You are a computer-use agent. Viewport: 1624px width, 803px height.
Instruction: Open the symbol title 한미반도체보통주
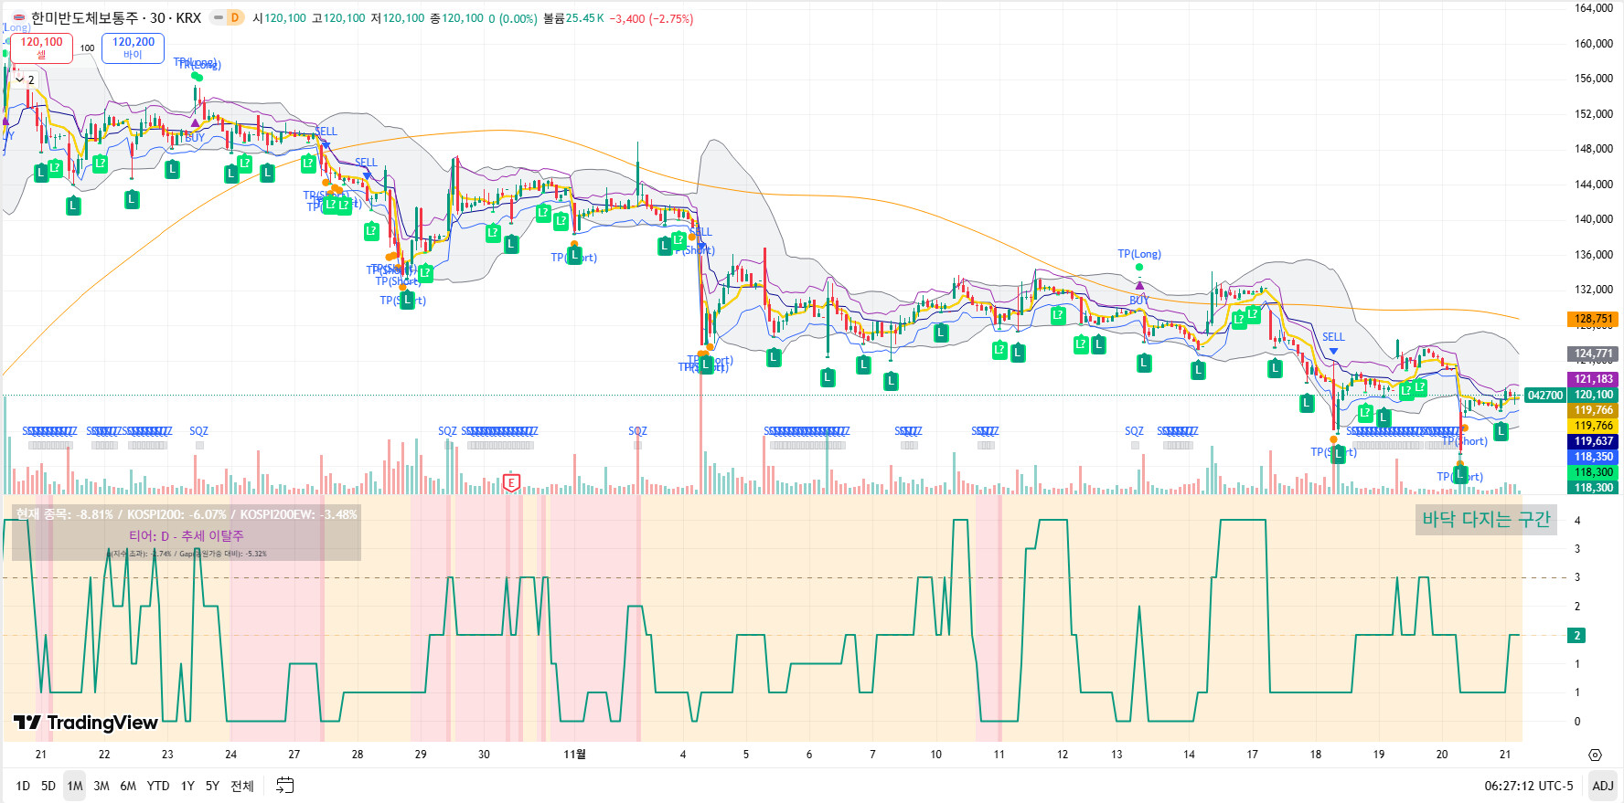(85, 18)
